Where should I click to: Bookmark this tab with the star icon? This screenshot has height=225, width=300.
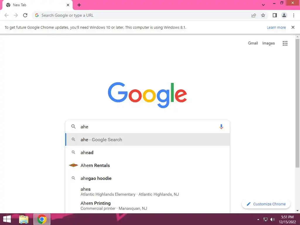(263, 15)
